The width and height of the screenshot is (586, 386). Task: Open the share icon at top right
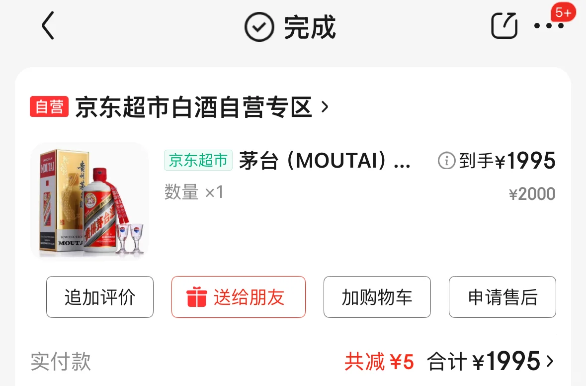pyautogui.click(x=504, y=25)
